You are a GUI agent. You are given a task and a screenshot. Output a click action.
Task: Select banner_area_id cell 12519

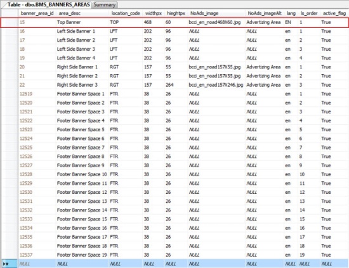[x=37, y=94]
